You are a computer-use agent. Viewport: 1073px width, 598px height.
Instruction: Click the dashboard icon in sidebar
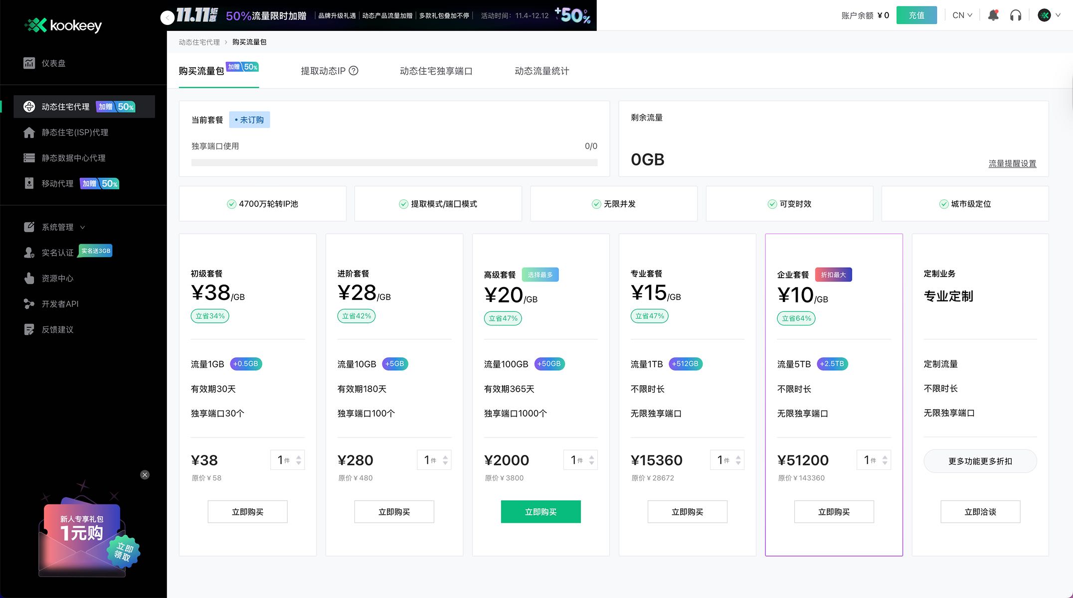(x=29, y=63)
